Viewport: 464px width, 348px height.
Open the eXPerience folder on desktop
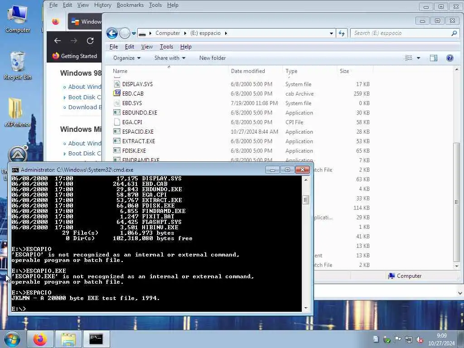click(18, 112)
